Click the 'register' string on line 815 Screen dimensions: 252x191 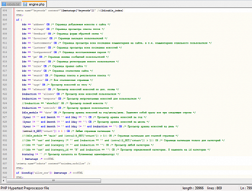[x=39, y=62]
